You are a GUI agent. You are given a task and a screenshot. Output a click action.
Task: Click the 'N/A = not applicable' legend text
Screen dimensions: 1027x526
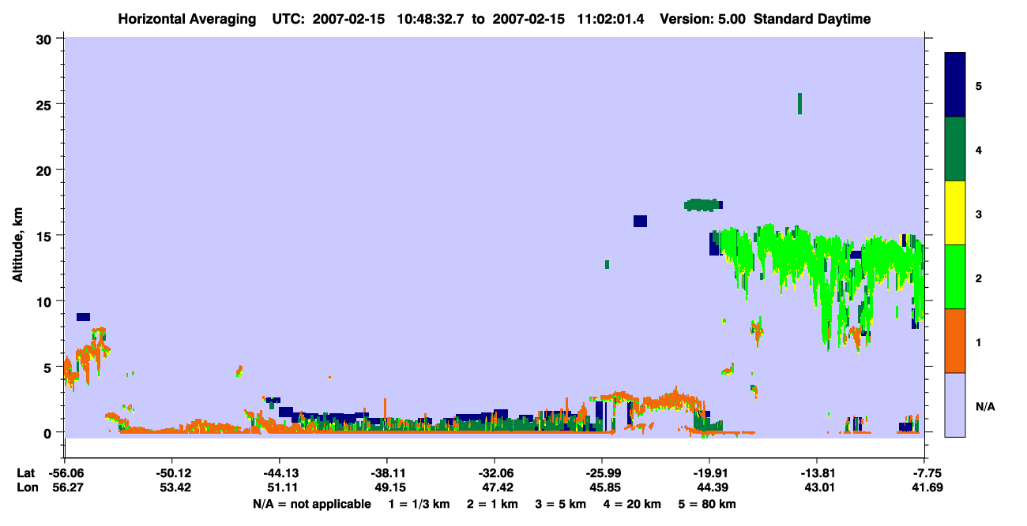coord(312,504)
